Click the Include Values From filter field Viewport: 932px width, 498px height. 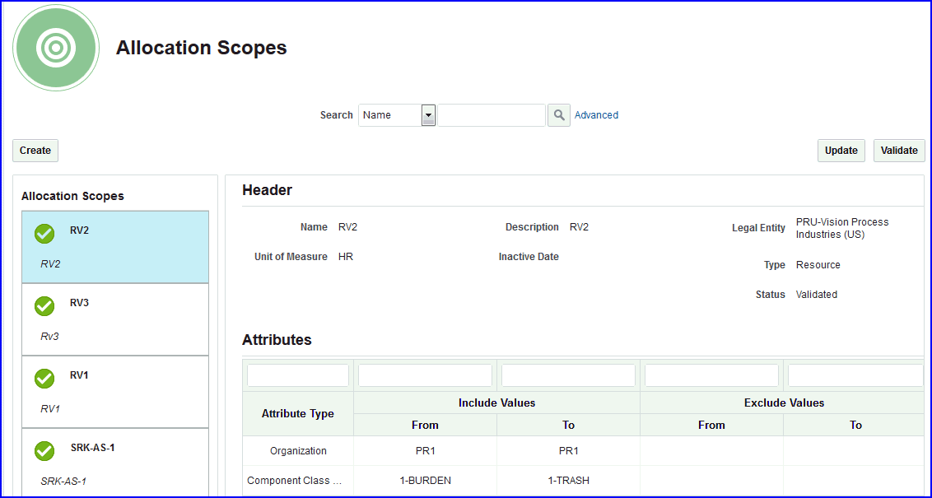tap(425, 375)
